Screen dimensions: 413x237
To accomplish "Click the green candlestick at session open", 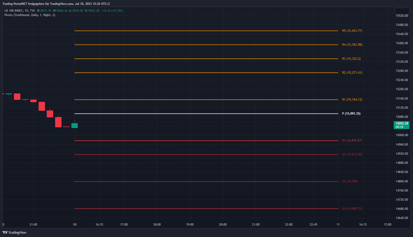I will 74,125.
